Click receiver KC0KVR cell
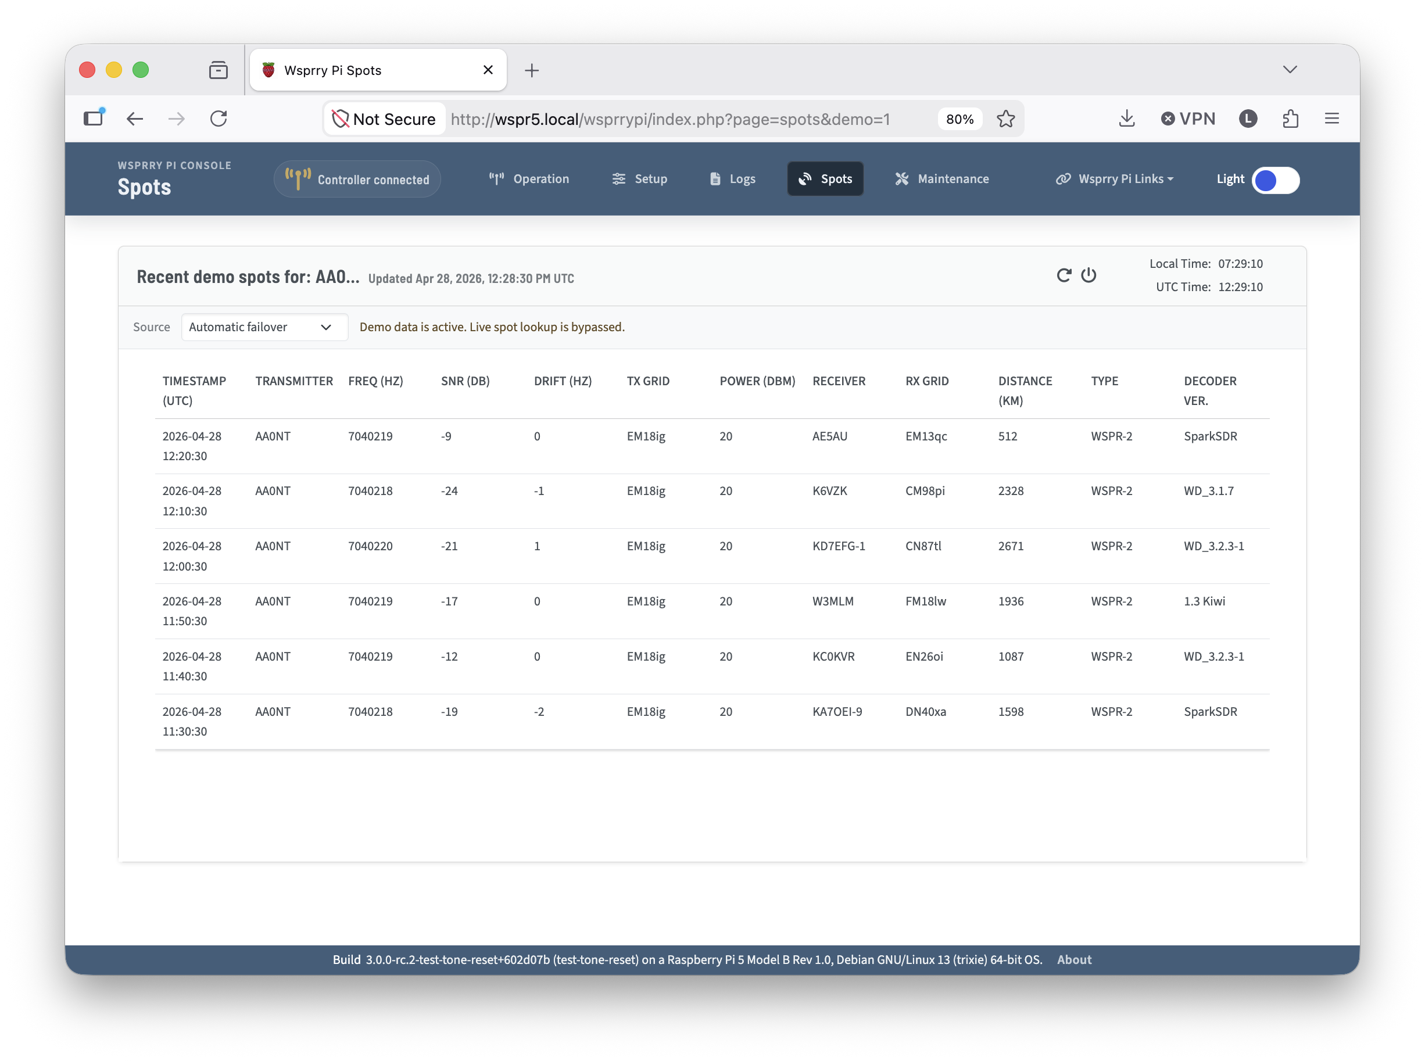This screenshot has width=1425, height=1061. [833, 657]
